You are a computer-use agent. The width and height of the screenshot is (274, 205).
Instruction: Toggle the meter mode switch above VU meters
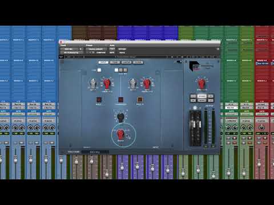(x=195, y=108)
